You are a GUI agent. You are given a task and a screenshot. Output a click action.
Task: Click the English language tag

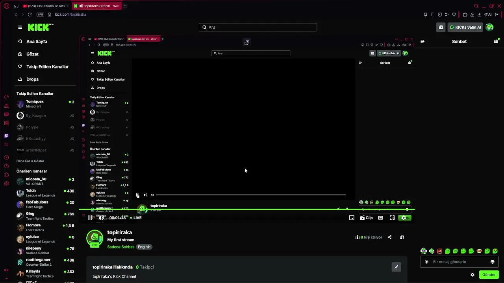click(144, 247)
